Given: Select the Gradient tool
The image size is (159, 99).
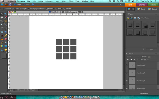Looking at the screenshot, I should pyautogui.click(x=2, y=46).
